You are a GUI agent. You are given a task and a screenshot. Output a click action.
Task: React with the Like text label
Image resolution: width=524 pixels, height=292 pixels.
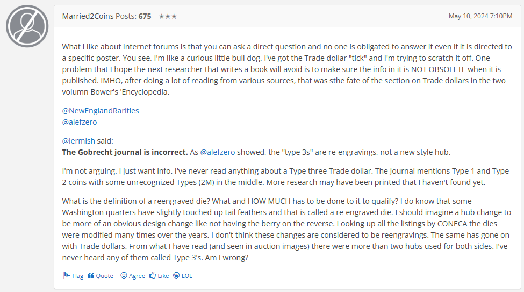point(163,276)
